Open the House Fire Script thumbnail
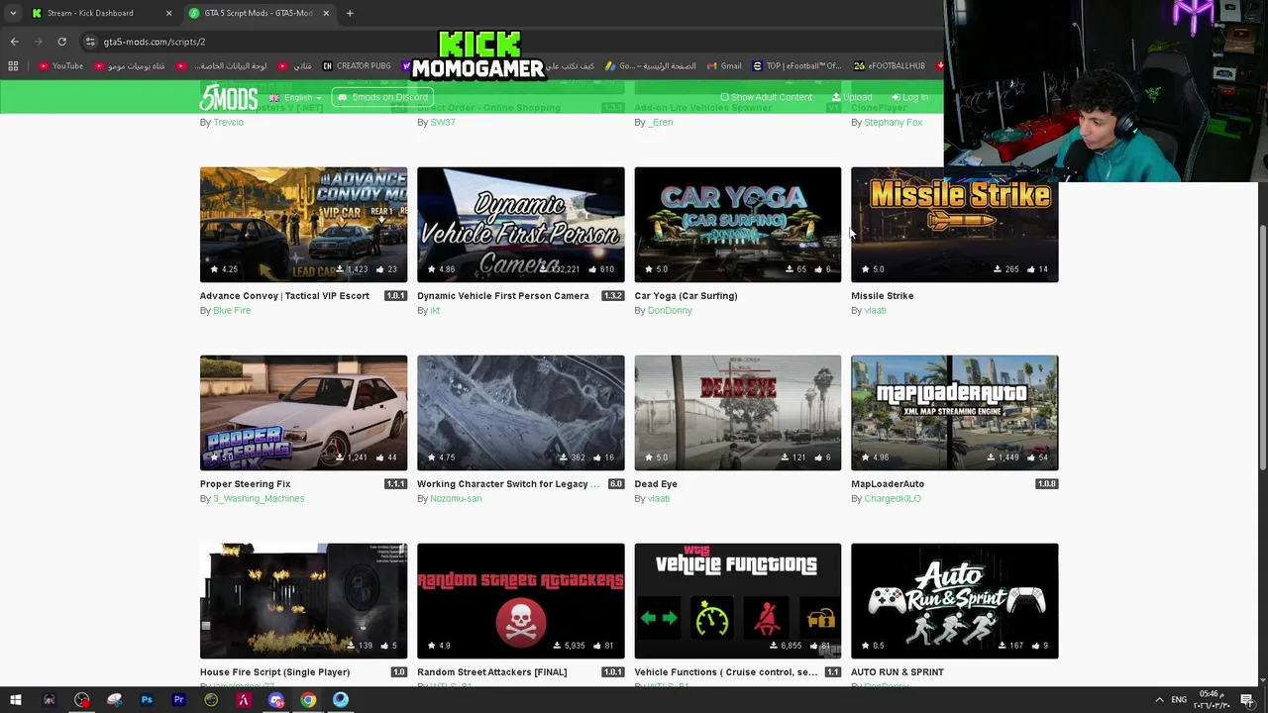The height and width of the screenshot is (713, 1268). pos(303,601)
